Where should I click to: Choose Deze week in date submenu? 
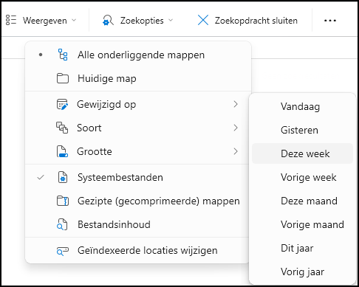coord(302,153)
